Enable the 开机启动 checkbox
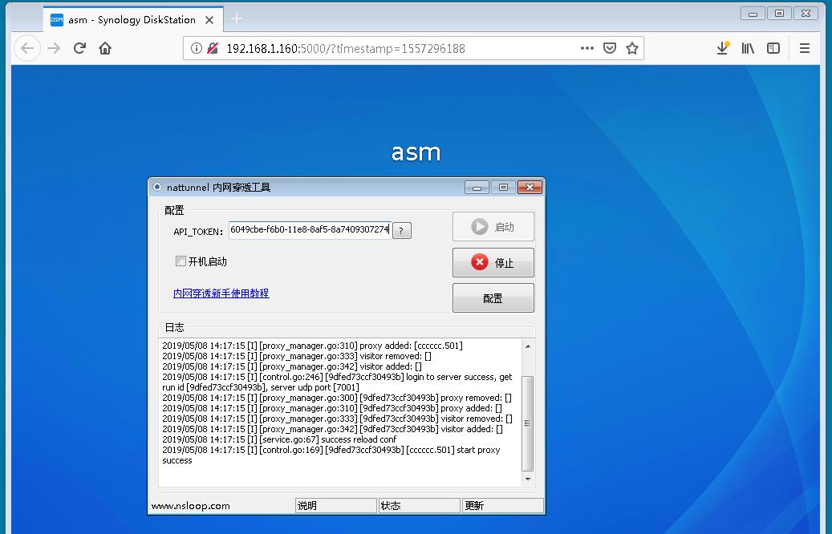 181,261
